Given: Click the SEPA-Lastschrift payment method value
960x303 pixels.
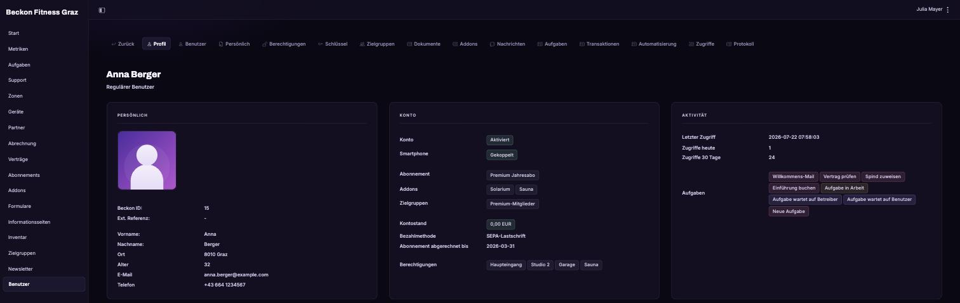Looking at the screenshot, I should pos(506,236).
